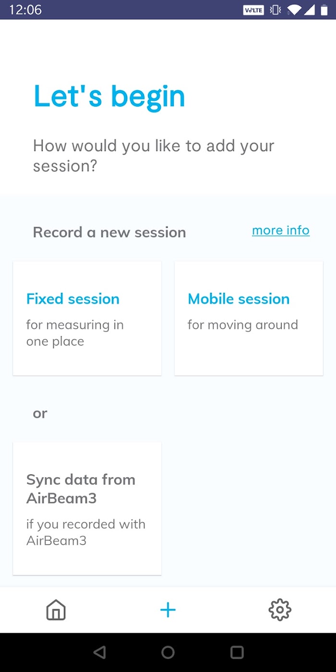Screen dimensions: 336x672
Task: Choose the Fixed session card
Action: click(x=87, y=319)
